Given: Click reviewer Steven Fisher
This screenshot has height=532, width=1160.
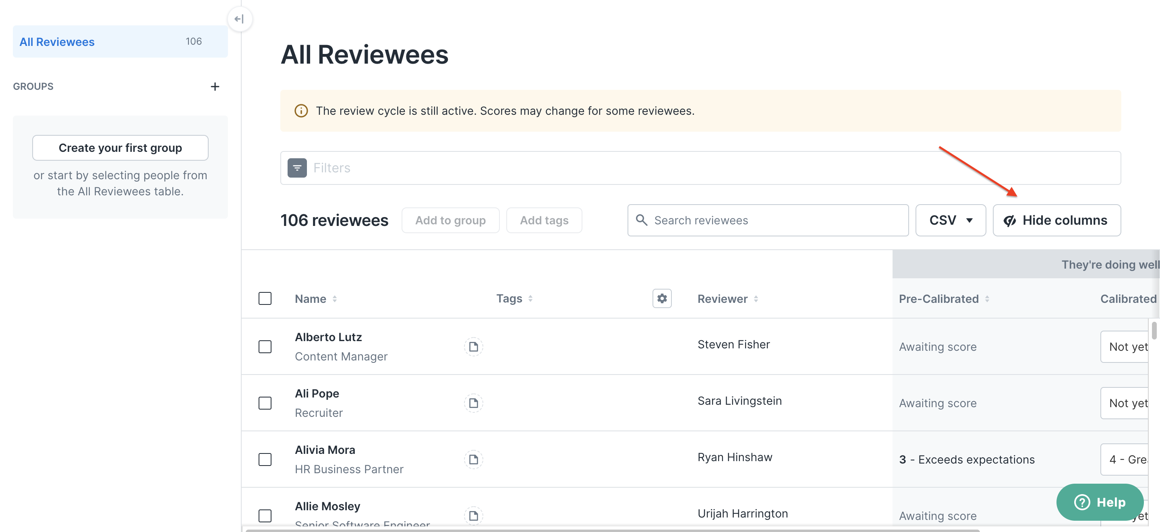Looking at the screenshot, I should pos(733,344).
